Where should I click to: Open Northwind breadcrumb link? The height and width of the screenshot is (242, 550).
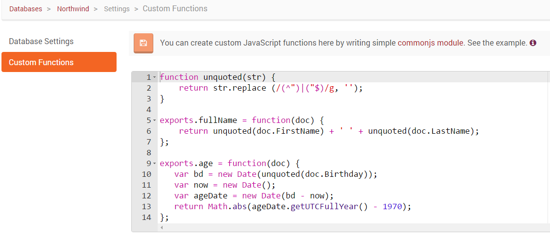pyautogui.click(x=73, y=9)
